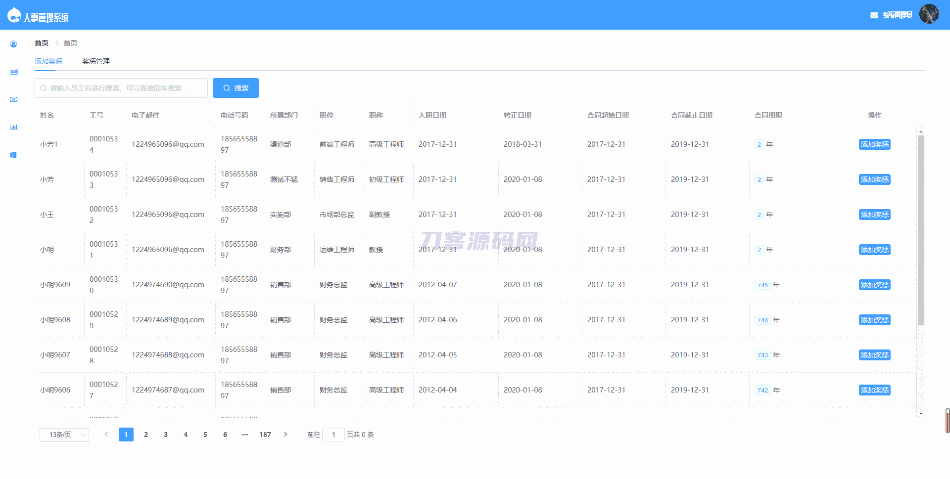Select the title cell 初级工程师

[x=386, y=179]
